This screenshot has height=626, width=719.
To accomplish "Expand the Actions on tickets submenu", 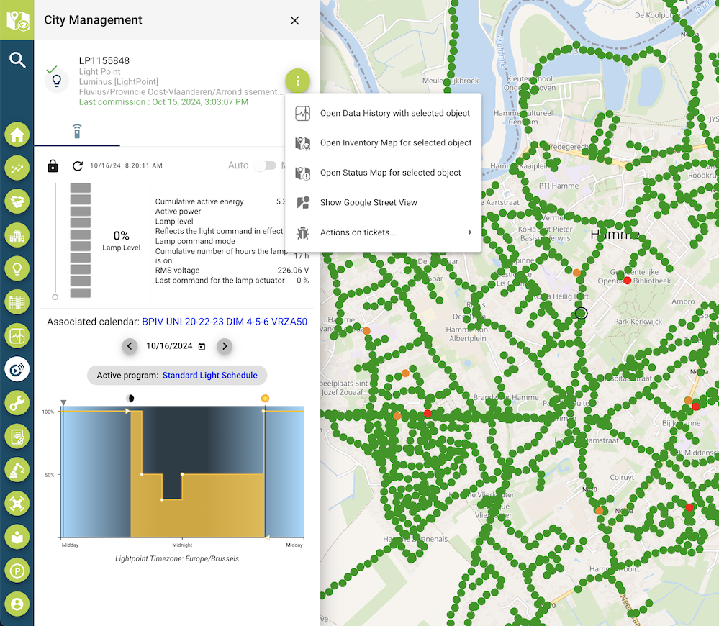I will [383, 232].
